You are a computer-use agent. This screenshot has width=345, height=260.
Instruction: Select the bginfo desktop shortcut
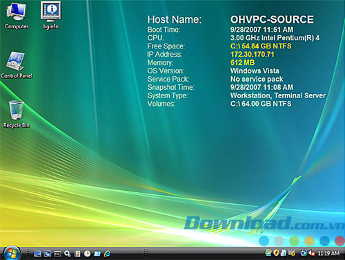click(51, 16)
